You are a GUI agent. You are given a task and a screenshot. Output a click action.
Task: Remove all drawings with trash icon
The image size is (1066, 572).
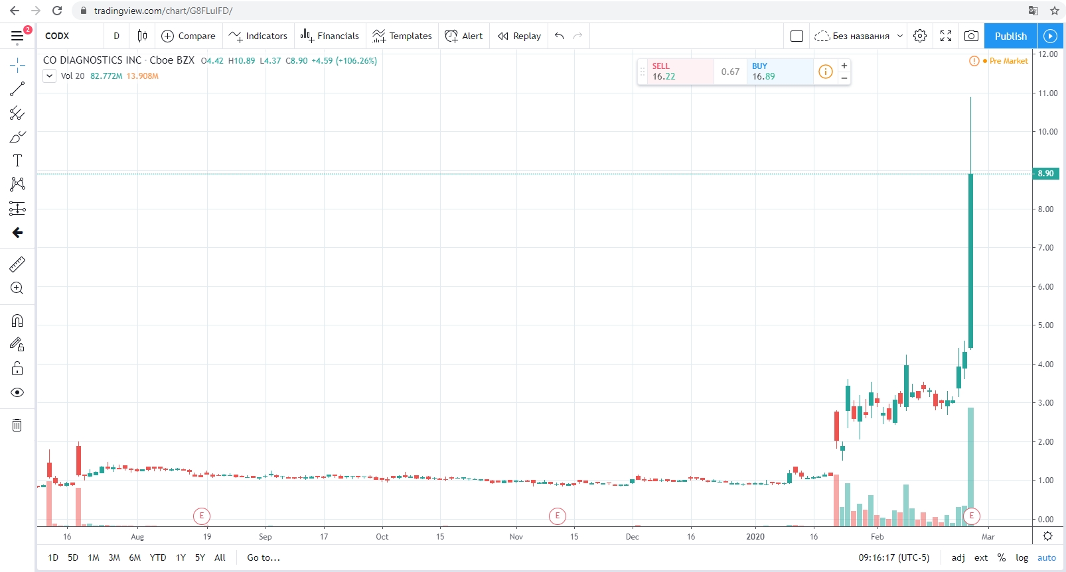coord(17,425)
